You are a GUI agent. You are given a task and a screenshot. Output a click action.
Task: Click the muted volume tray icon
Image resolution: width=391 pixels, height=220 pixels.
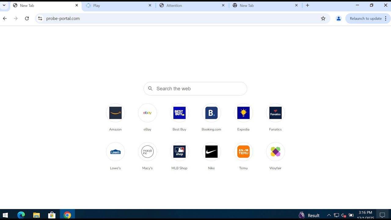point(344,215)
